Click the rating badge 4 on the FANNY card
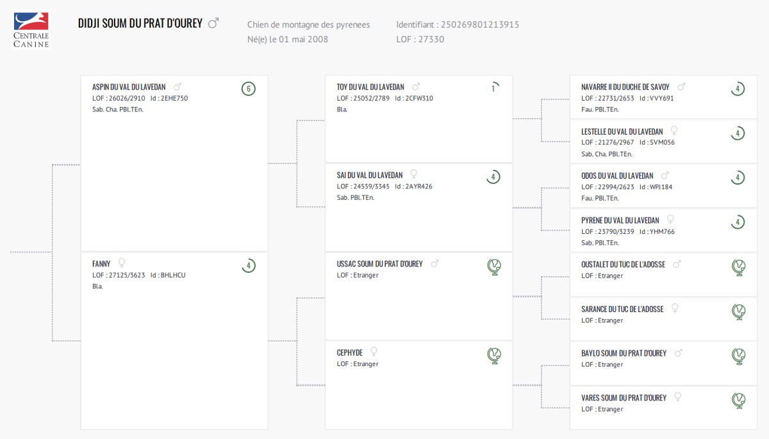 249,266
